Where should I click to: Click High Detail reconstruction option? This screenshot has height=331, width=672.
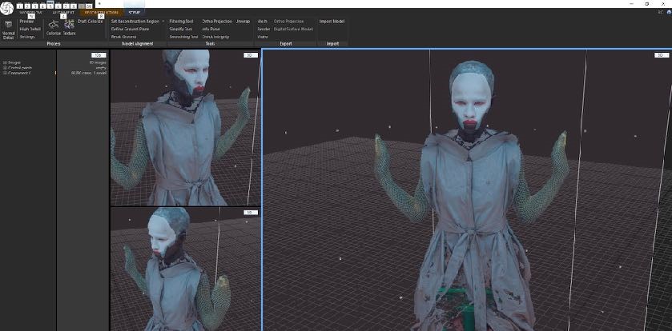[x=30, y=29]
